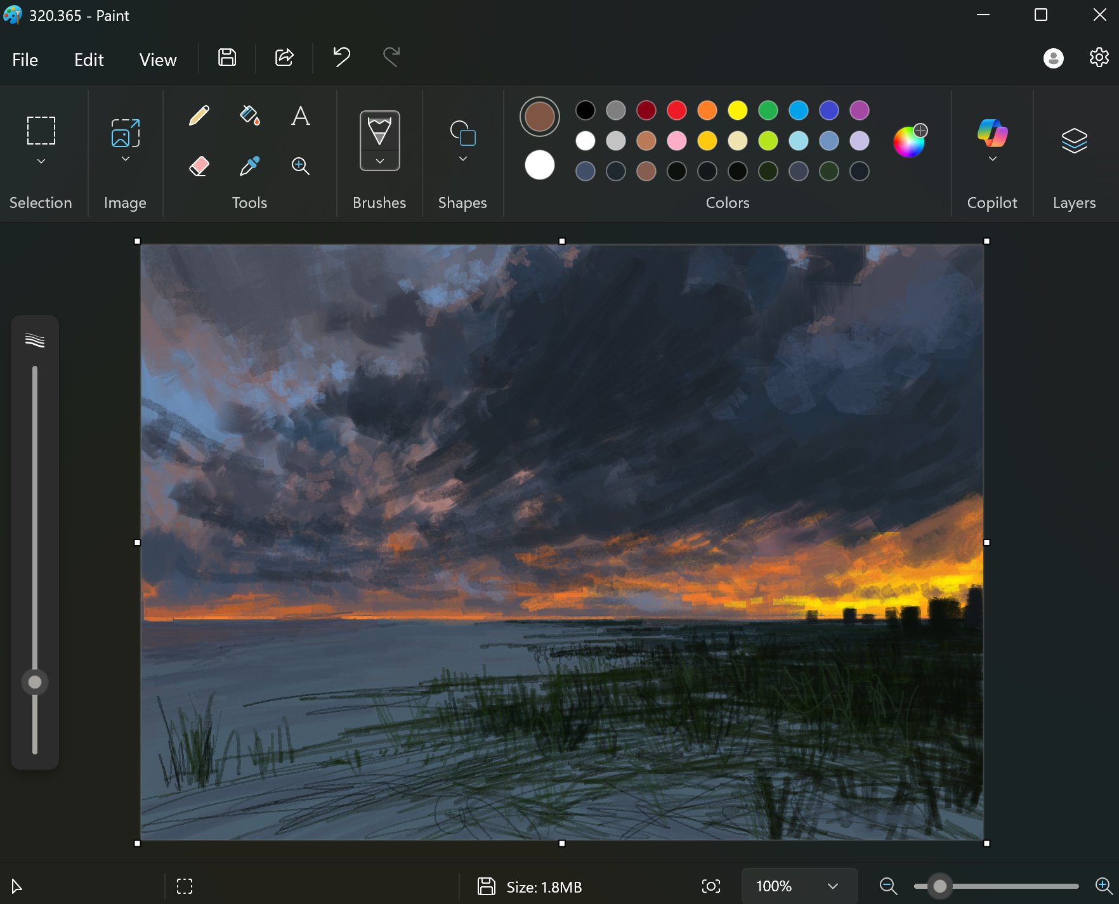Click the Save icon in toolbar
Viewport: 1119px width, 904px height.
[227, 58]
